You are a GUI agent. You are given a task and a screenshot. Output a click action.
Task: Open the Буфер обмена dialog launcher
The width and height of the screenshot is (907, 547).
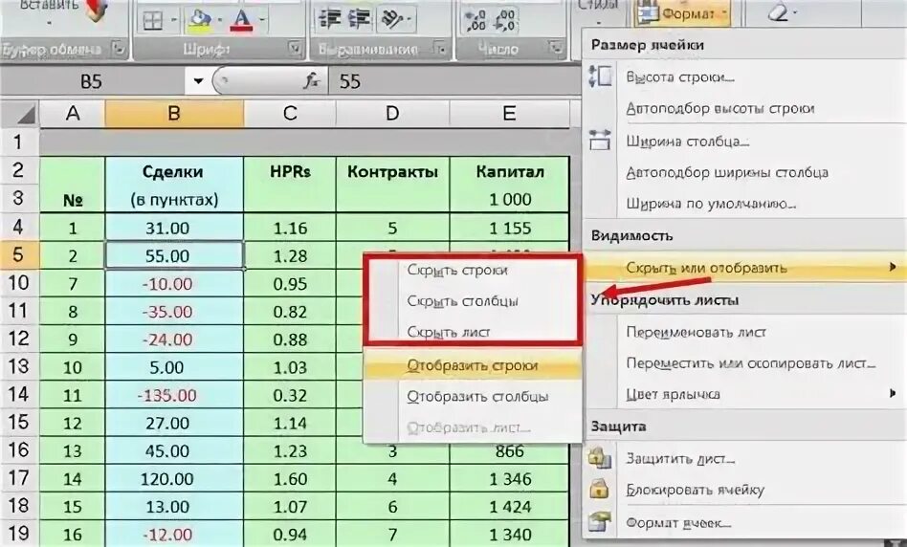click(119, 49)
